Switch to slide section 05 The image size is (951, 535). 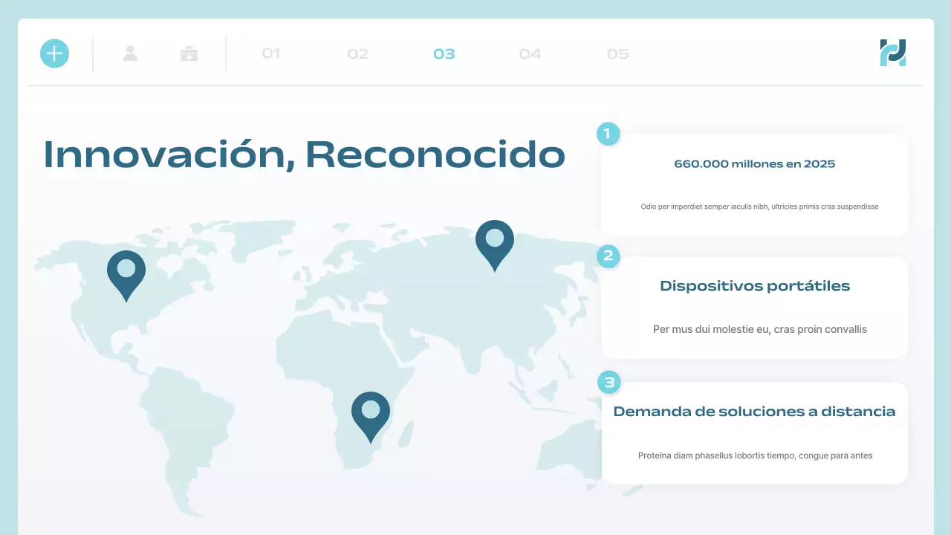pyautogui.click(x=616, y=53)
